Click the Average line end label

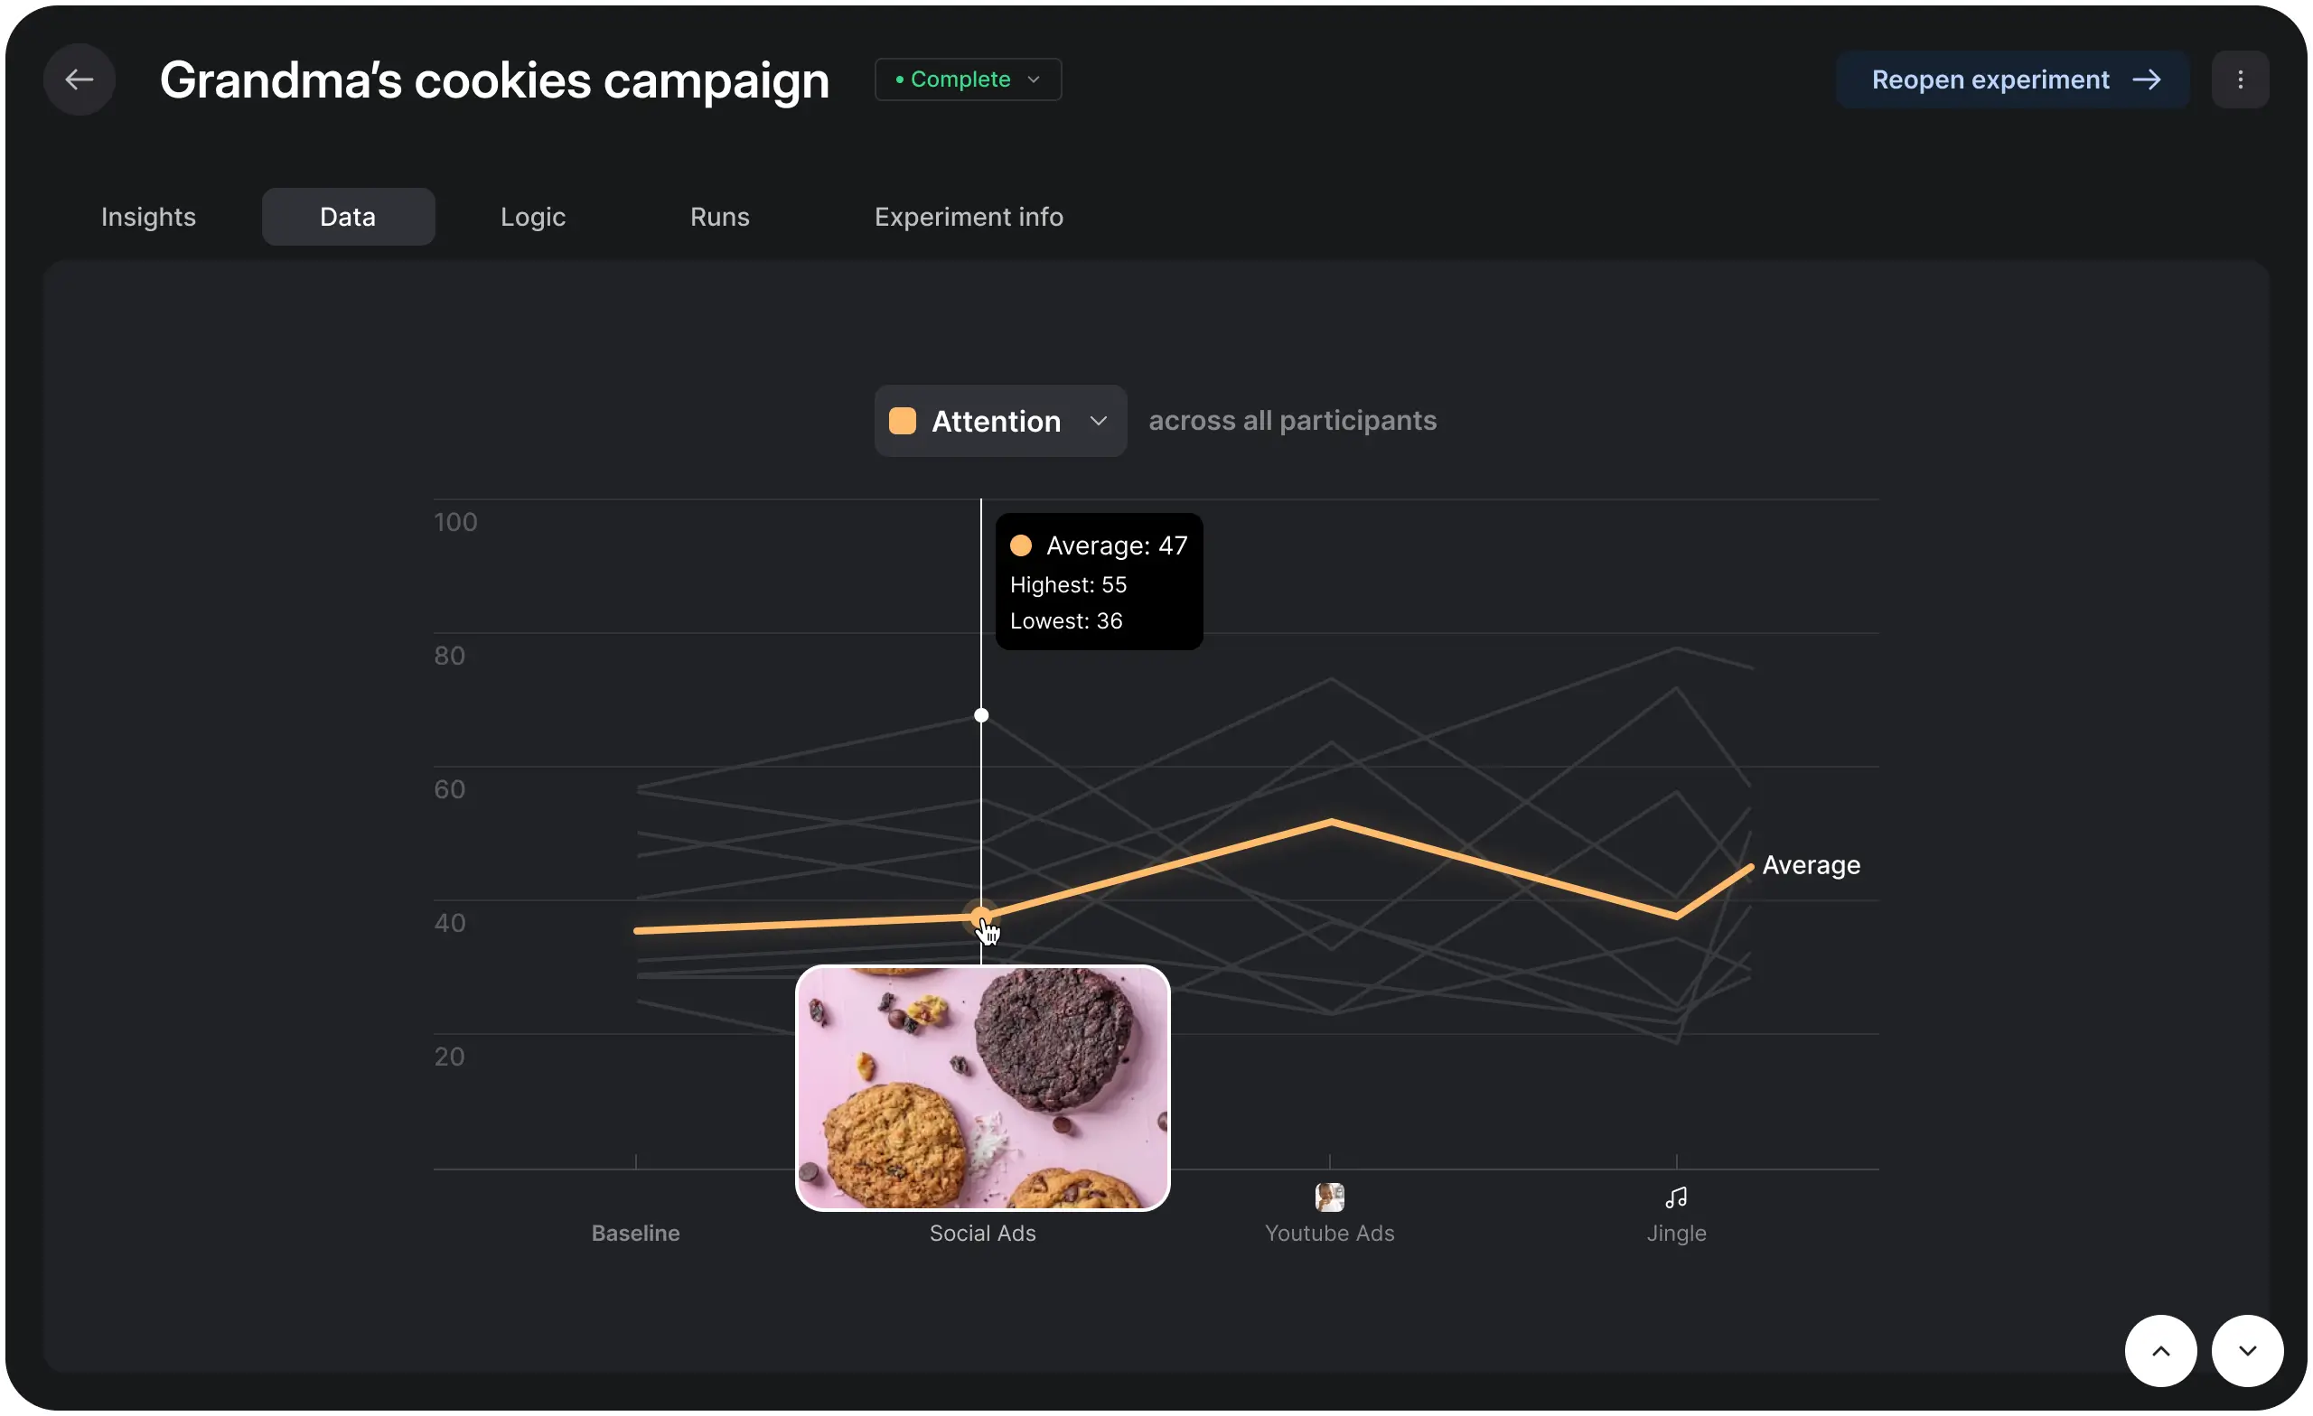point(1811,865)
